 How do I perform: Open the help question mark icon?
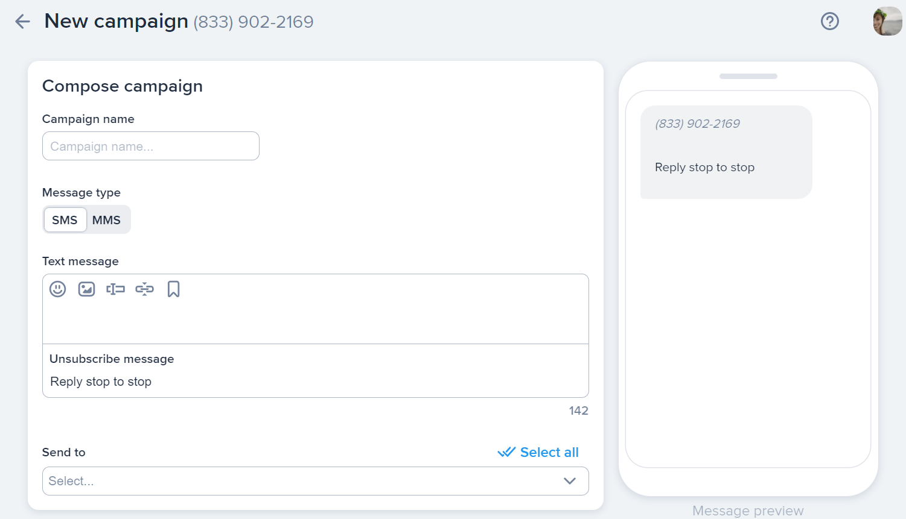pyautogui.click(x=830, y=20)
